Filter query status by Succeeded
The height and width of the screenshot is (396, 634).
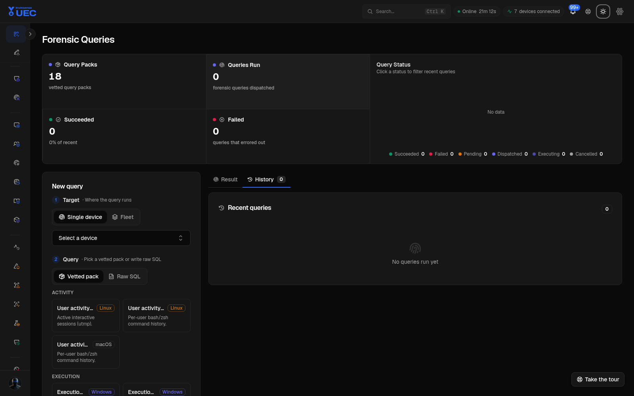(407, 154)
